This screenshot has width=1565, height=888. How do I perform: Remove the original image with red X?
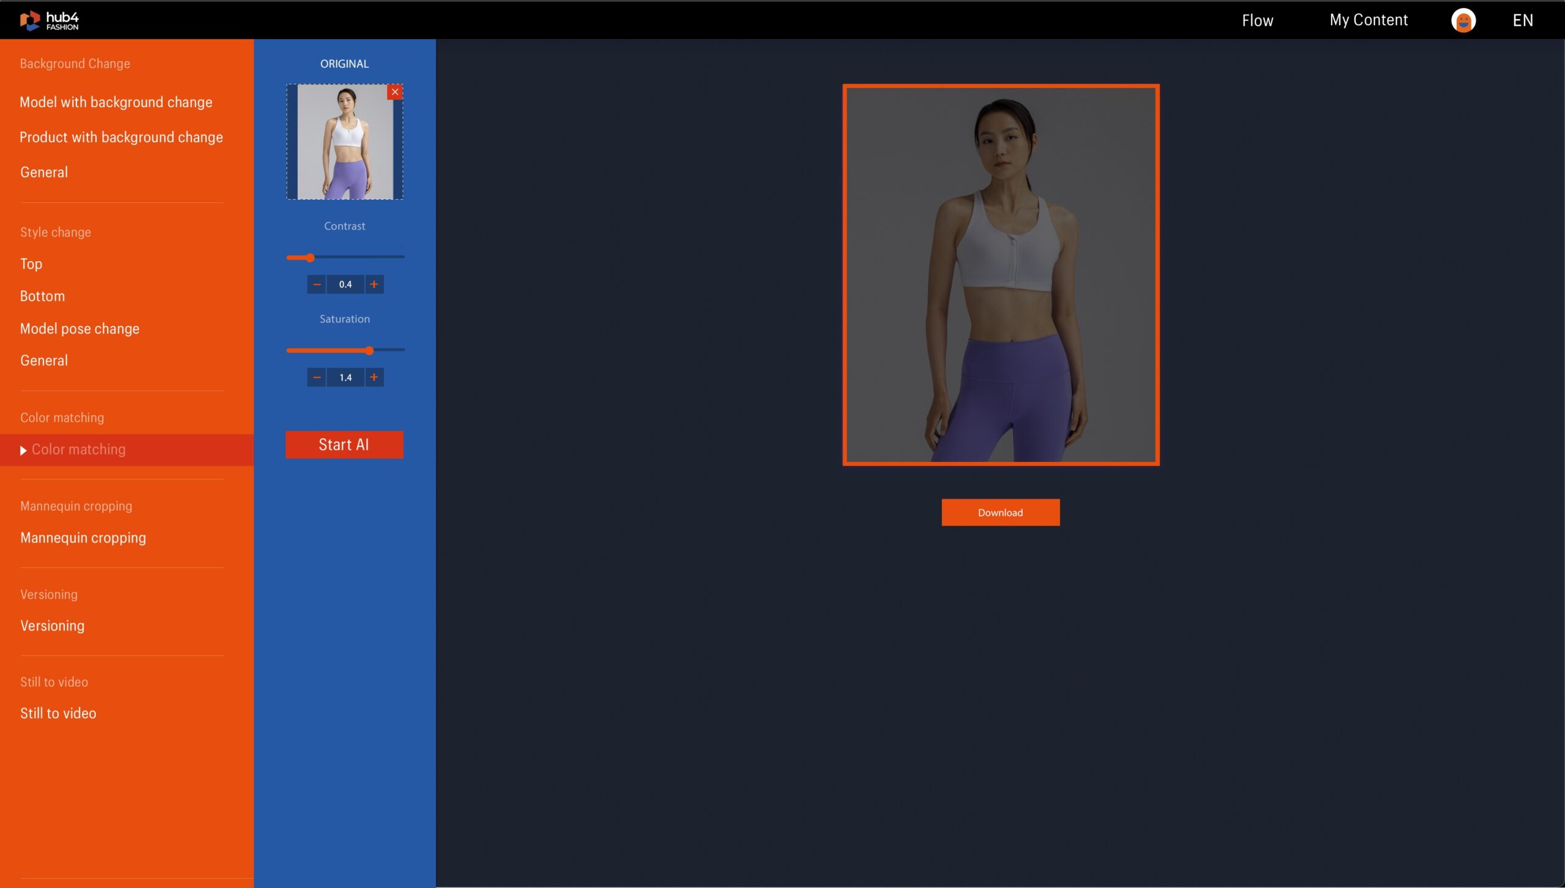[395, 92]
